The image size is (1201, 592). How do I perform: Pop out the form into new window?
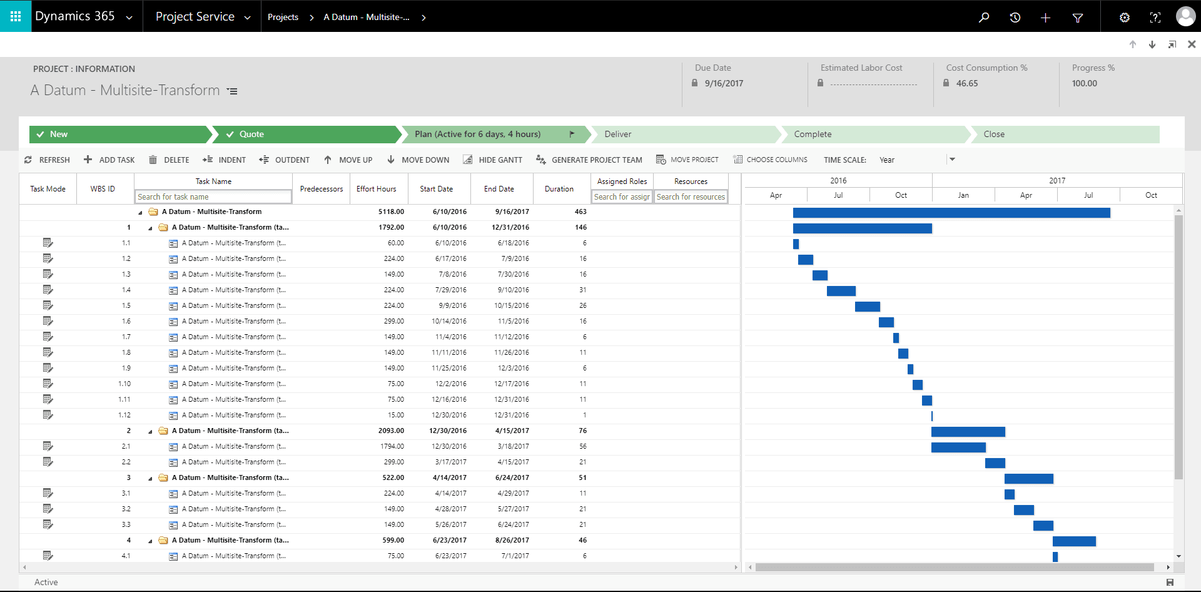click(x=1172, y=44)
